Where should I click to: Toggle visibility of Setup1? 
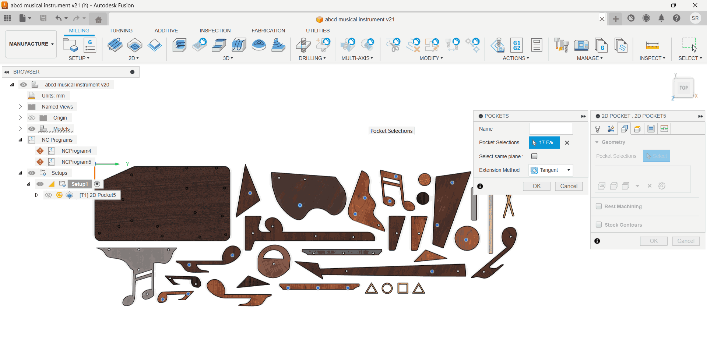pos(40,184)
